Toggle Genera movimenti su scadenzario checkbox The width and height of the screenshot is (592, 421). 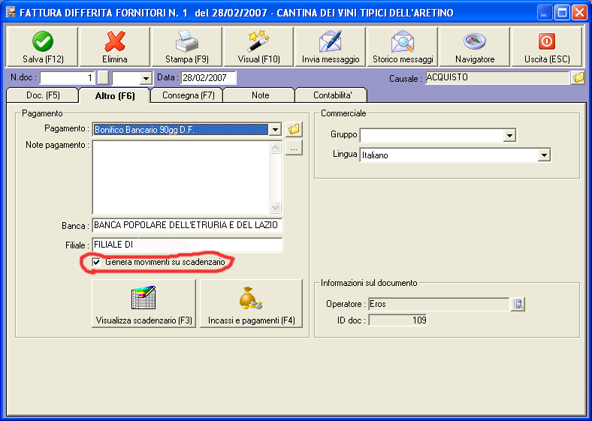coord(97,262)
